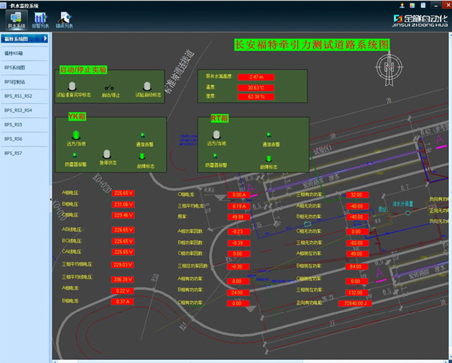452x363 pixels.
Task: Click the notepad icon in title bar
Action: 423,5
